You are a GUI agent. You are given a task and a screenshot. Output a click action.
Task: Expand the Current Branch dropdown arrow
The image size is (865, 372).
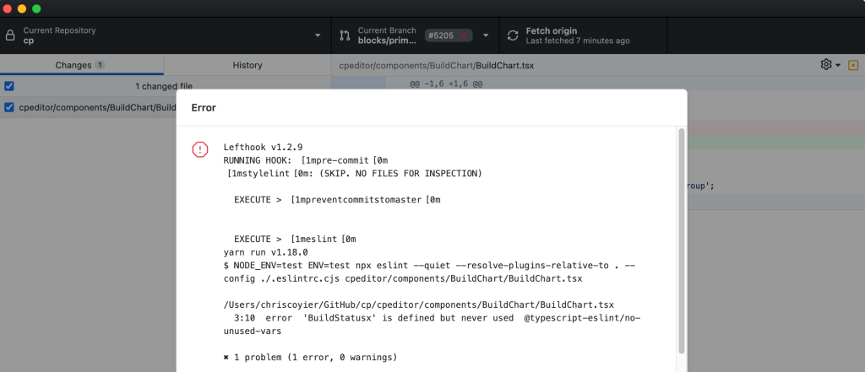coord(486,35)
